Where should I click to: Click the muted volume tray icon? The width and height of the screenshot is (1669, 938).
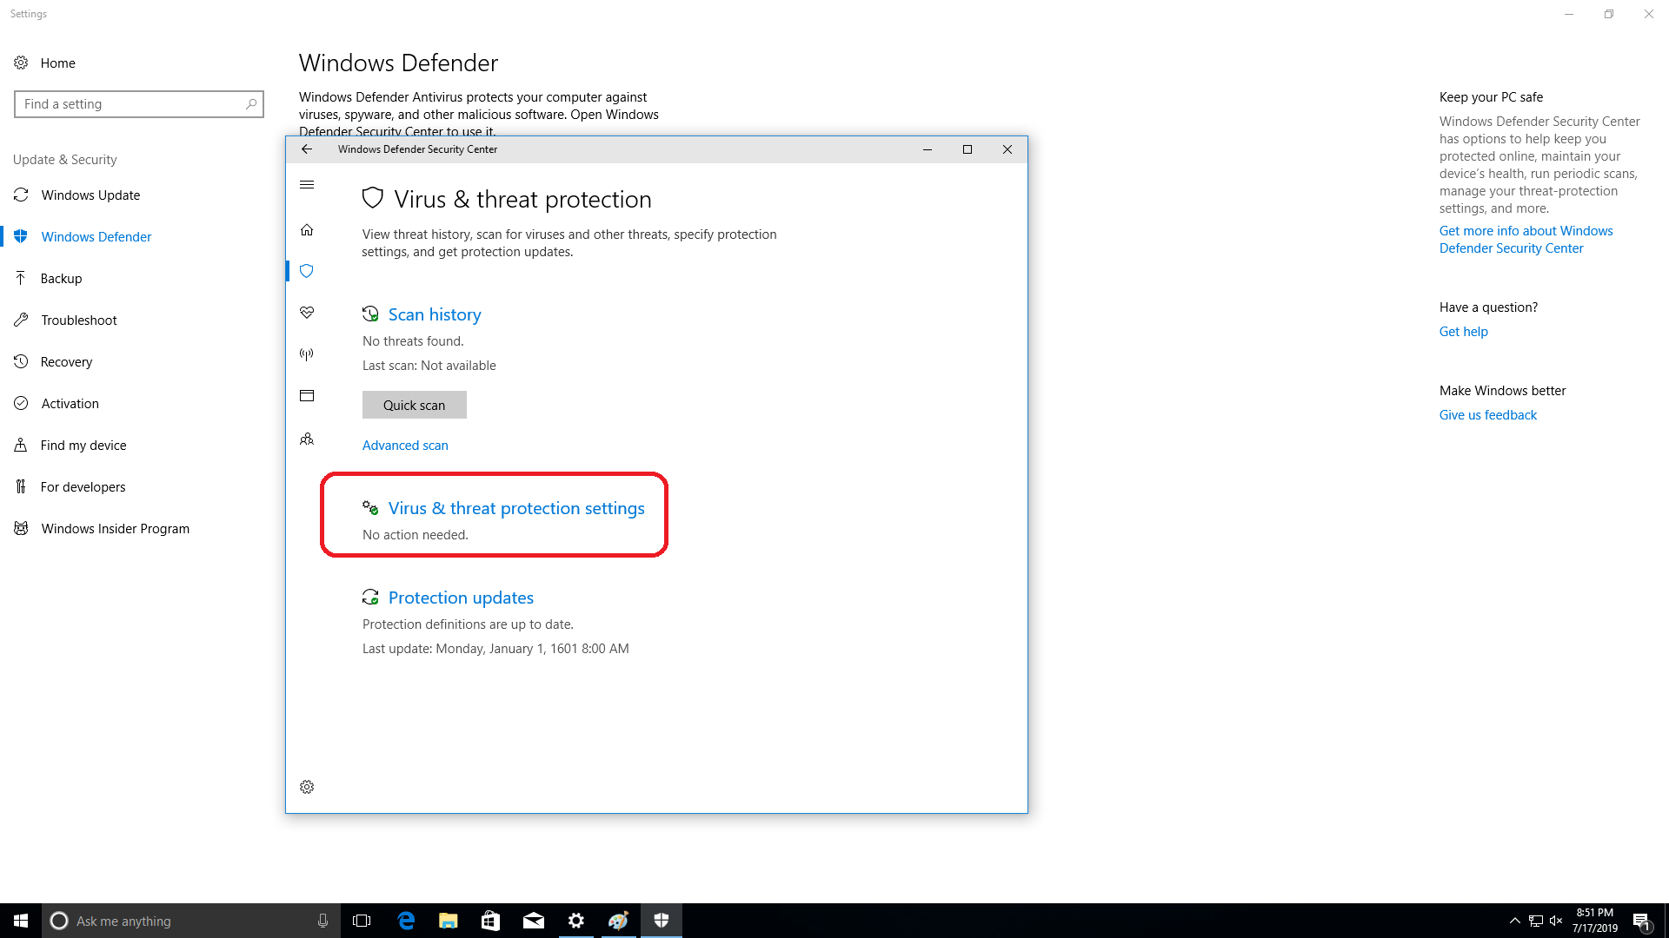1556,921
